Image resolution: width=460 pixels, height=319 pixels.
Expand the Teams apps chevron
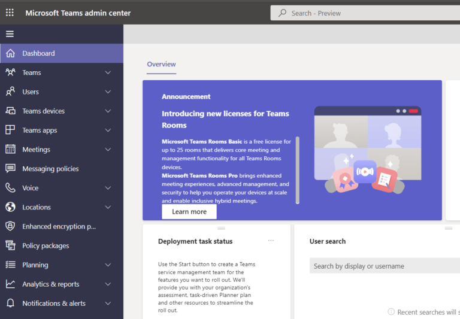(x=108, y=130)
